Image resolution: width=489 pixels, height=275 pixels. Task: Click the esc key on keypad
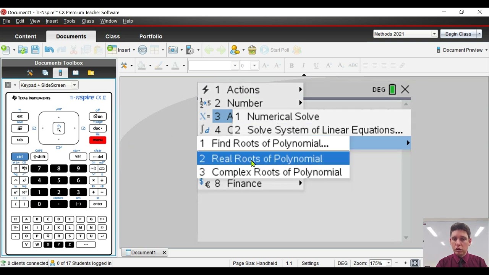click(x=20, y=116)
